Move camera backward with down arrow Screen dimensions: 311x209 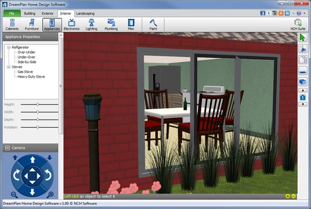32,192
